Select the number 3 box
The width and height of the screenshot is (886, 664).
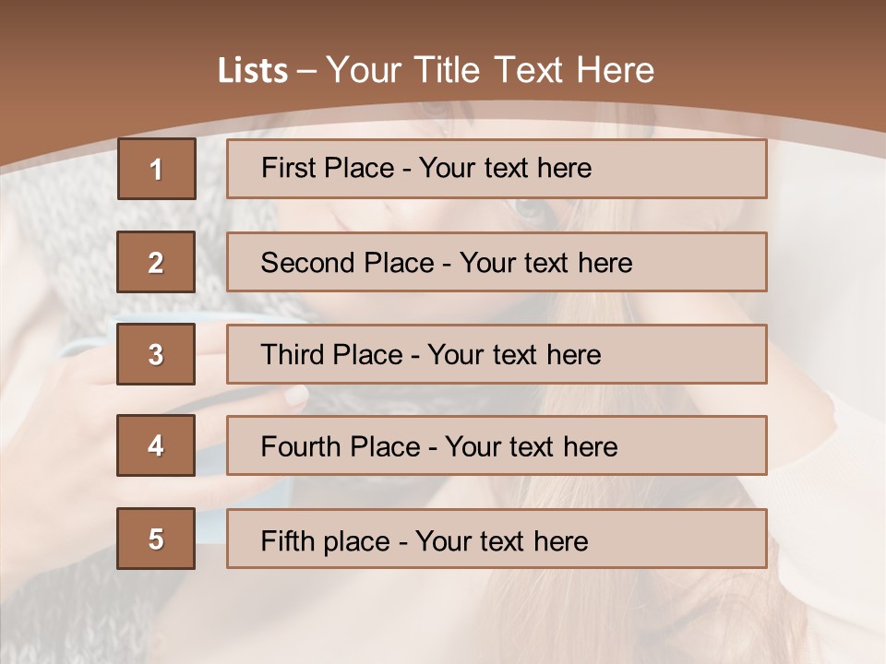[x=156, y=354]
